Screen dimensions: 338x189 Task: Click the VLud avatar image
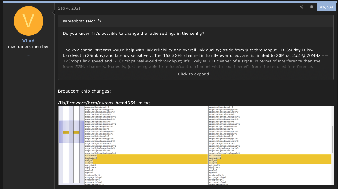coord(29,21)
